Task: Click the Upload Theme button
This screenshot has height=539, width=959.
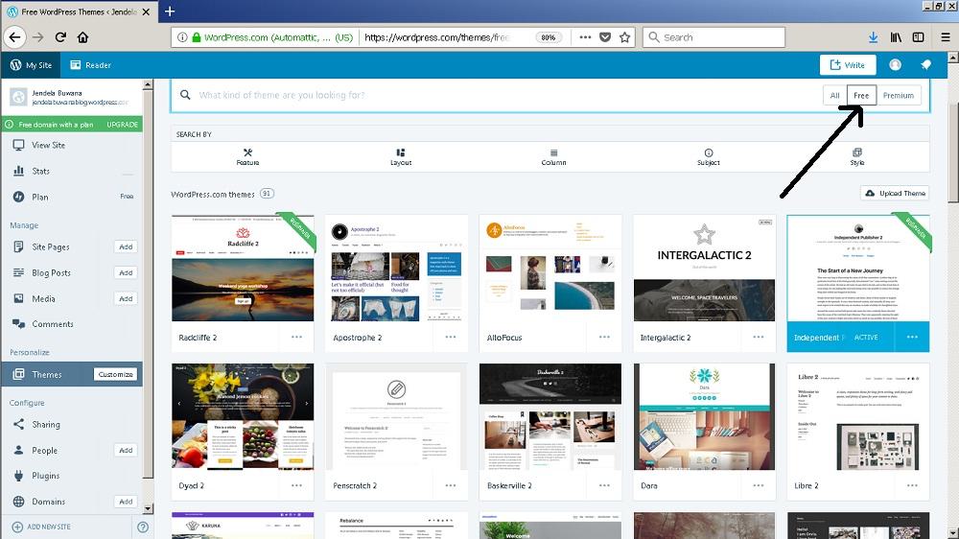Action: (895, 194)
